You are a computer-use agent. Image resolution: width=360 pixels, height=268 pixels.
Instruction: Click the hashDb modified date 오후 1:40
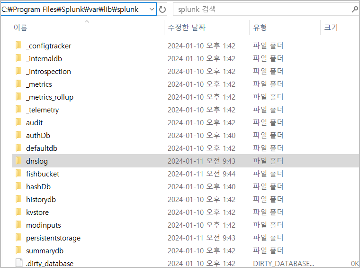tap(202, 186)
